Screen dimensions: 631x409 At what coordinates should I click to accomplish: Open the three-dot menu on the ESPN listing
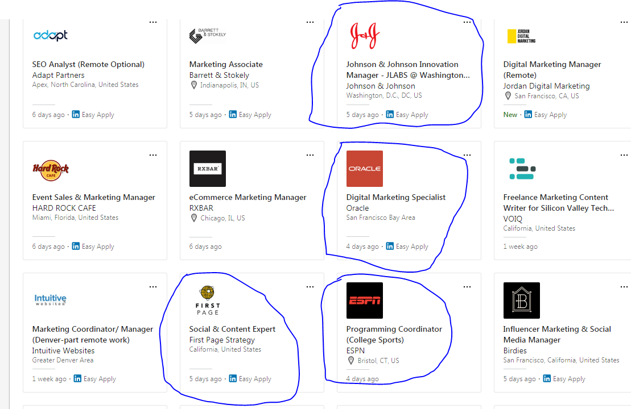click(x=467, y=286)
